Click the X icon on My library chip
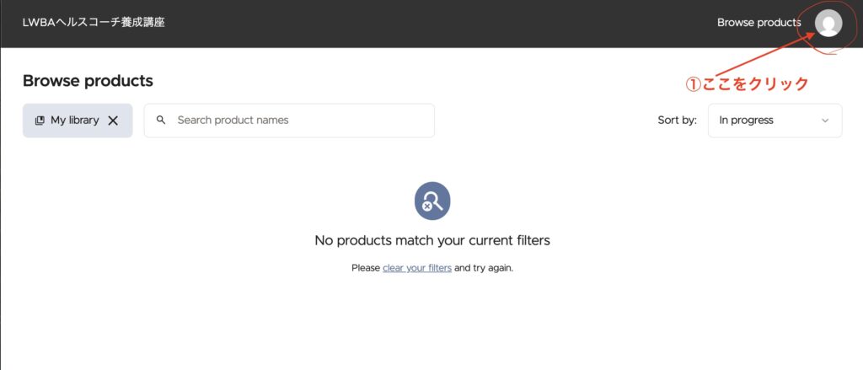The height and width of the screenshot is (370, 863). [x=113, y=121]
